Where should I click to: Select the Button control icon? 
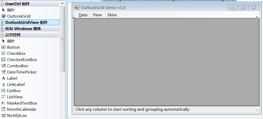click(3, 47)
